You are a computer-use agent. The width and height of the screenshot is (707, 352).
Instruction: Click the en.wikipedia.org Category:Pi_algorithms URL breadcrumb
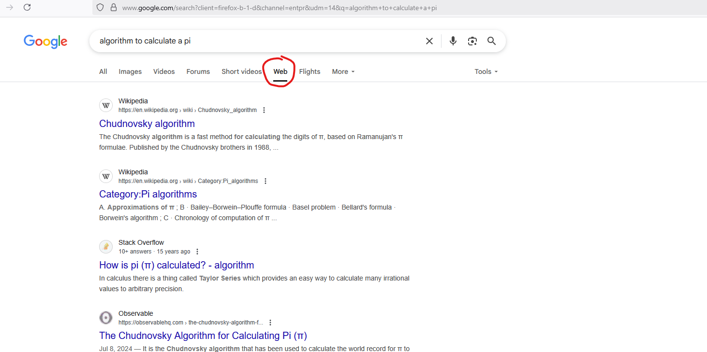coord(188,181)
